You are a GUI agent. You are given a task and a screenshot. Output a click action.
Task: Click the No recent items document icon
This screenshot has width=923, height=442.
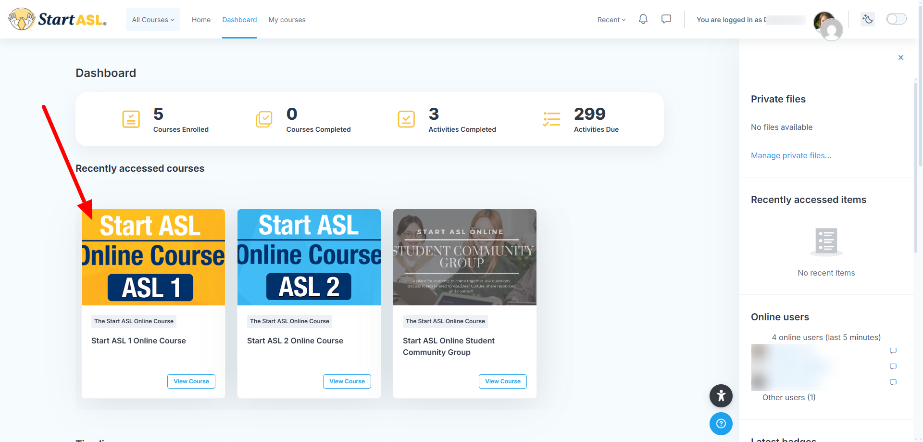(826, 242)
